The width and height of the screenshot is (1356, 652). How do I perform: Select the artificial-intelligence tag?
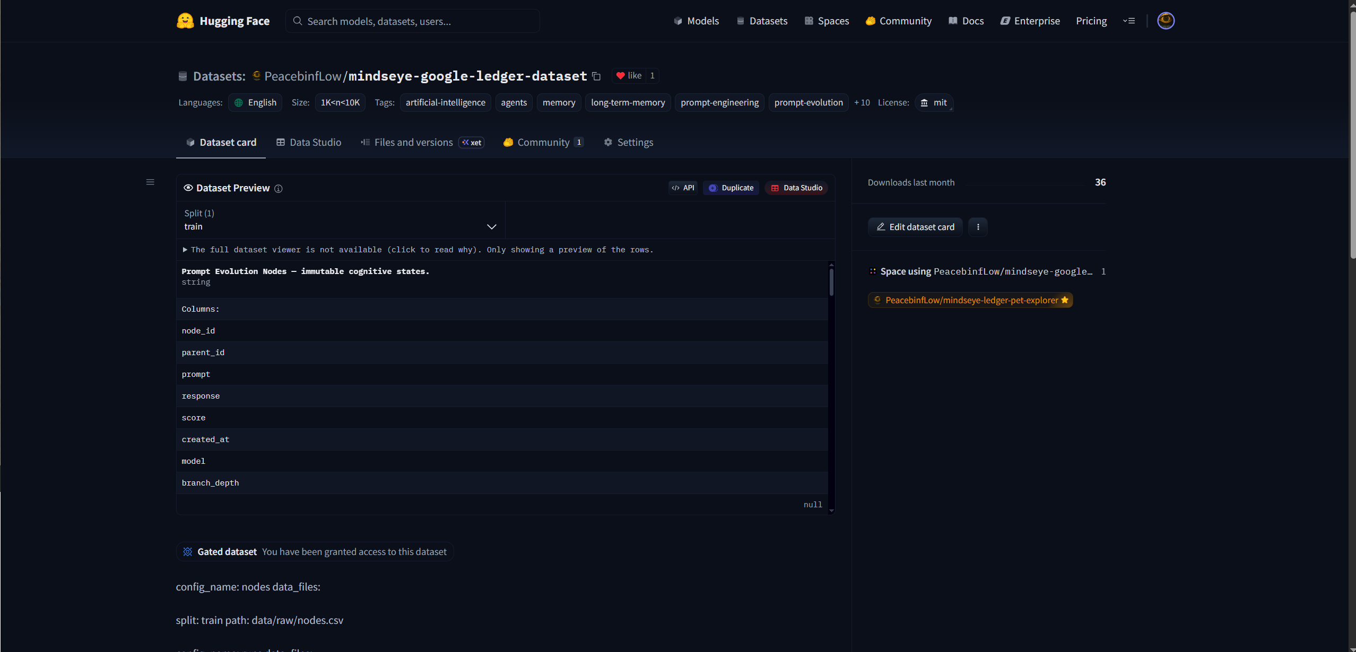pos(446,103)
